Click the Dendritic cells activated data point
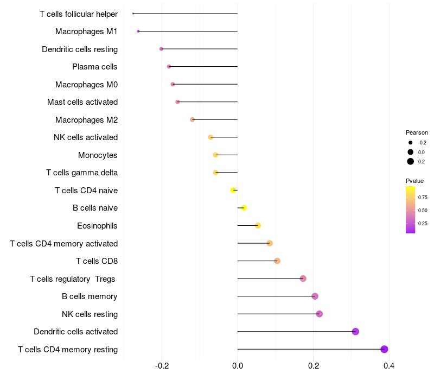 pyautogui.click(x=355, y=332)
